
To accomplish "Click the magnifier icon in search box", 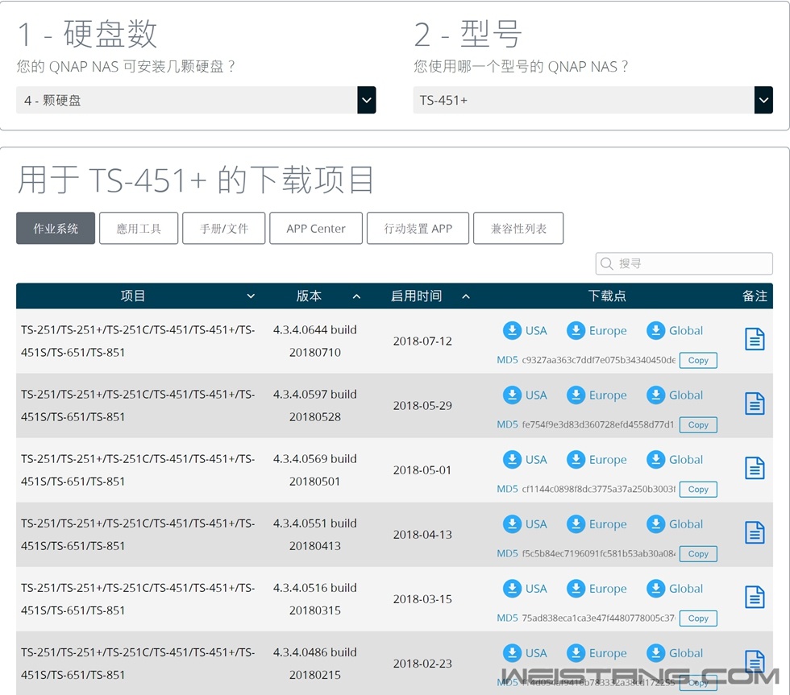I will (x=606, y=263).
